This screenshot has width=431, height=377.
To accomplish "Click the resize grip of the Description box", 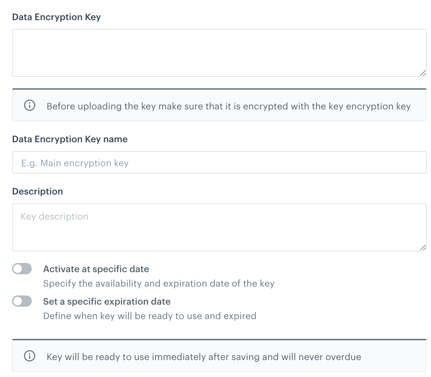I will 423,248.
